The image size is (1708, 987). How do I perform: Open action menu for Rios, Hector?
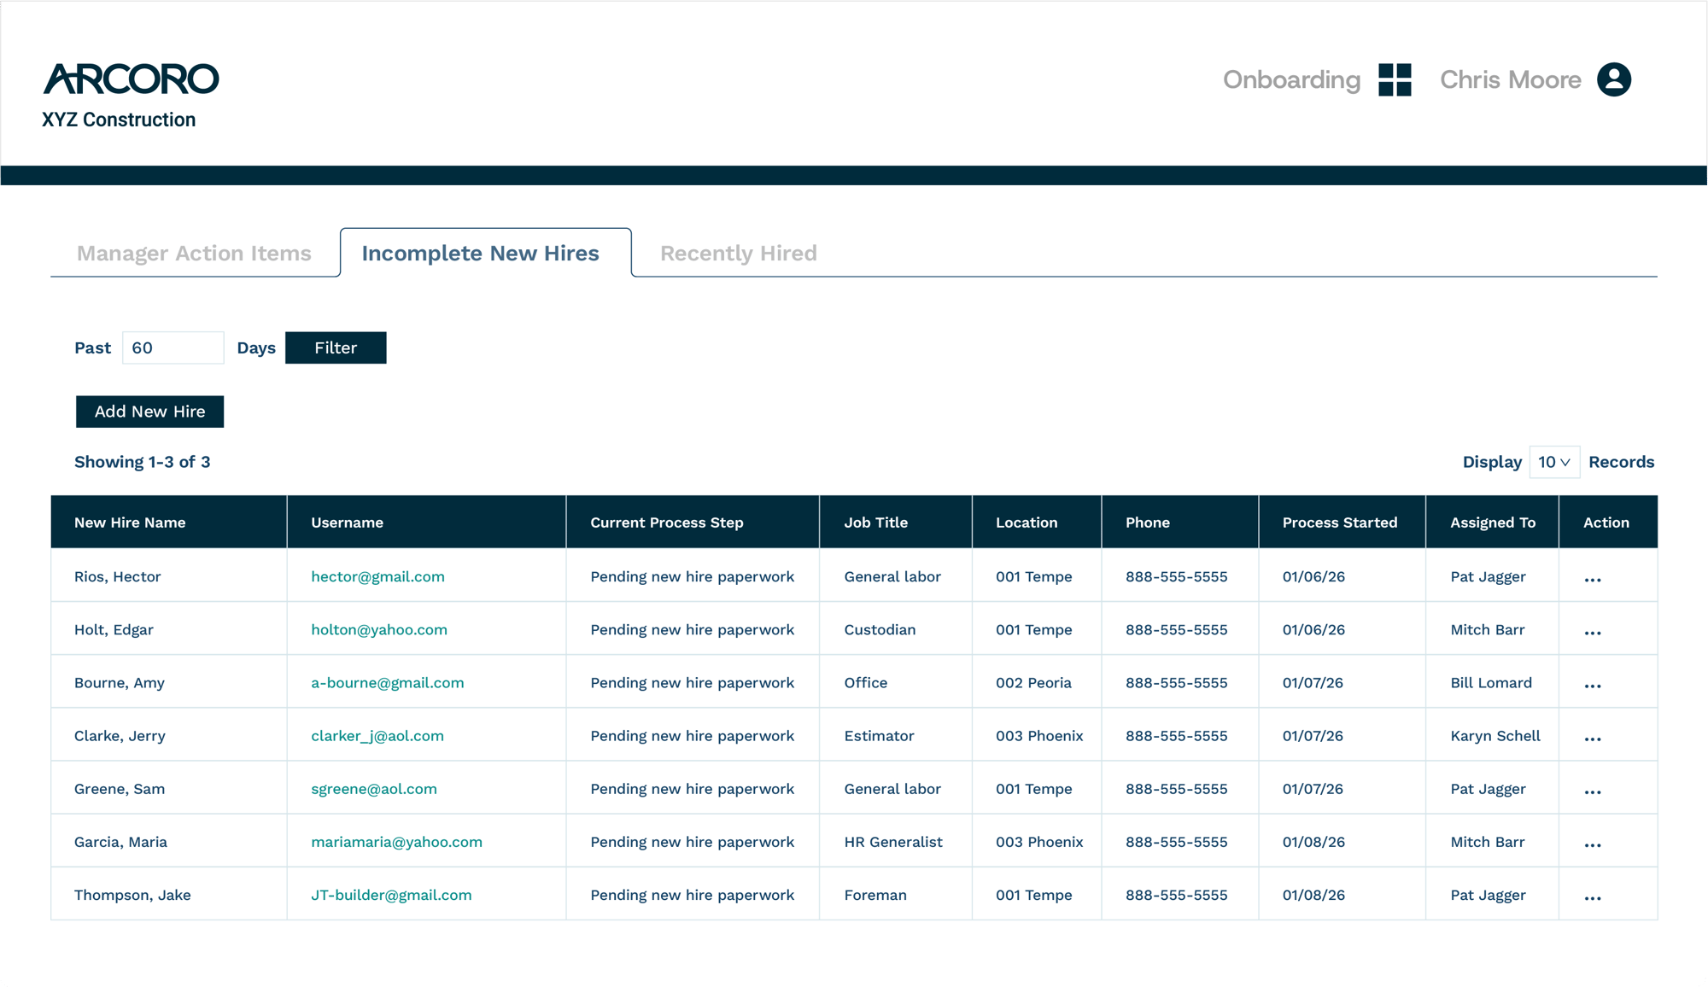click(1593, 580)
